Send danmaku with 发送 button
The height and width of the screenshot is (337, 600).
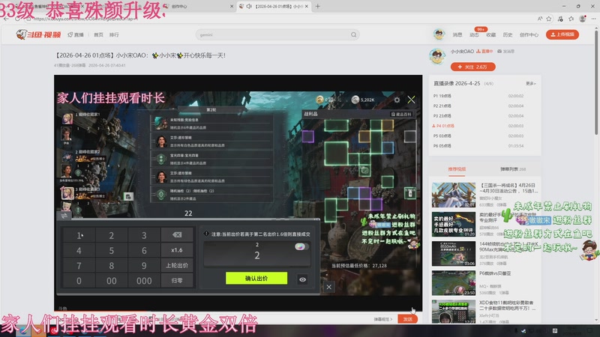click(x=407, y=319)
